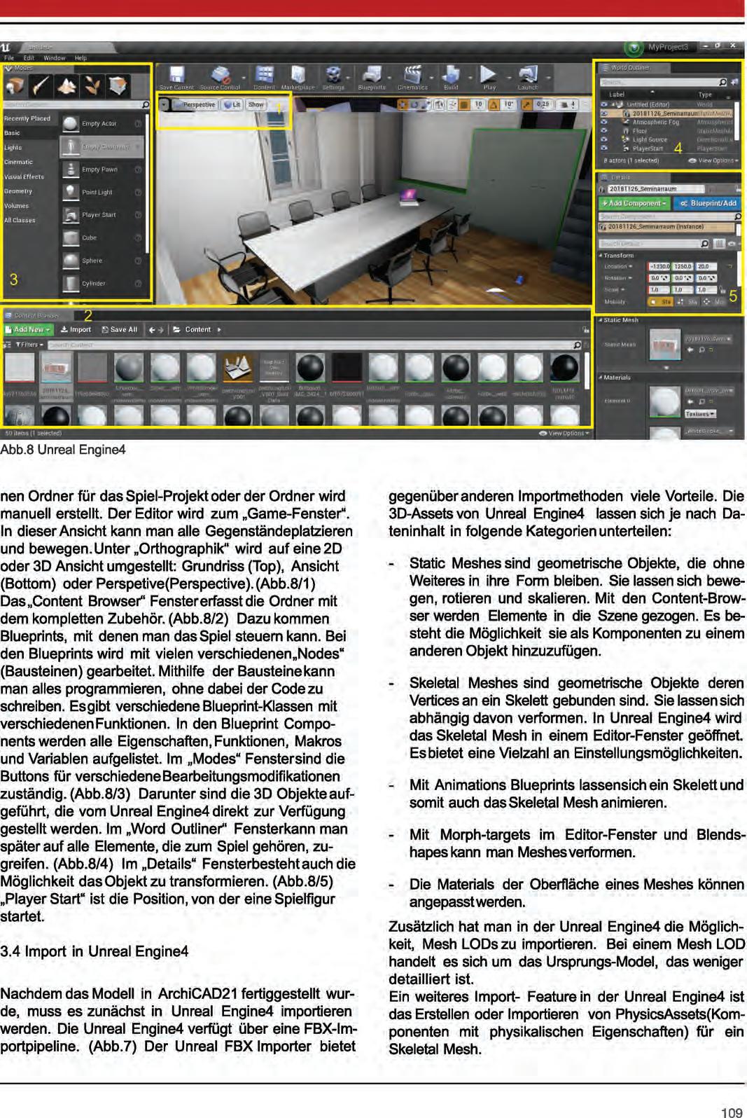Open the Perspective view mode dropdown
This screenshot has width=747, height=1118.
point(195,104)
